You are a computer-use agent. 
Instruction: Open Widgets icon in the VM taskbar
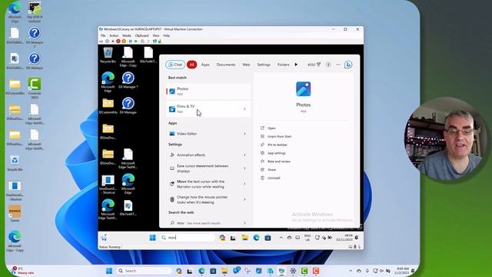(104, 238)
